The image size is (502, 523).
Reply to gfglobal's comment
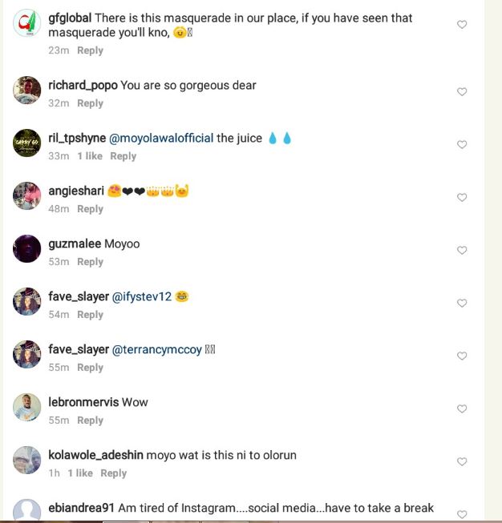click(90, 50)
